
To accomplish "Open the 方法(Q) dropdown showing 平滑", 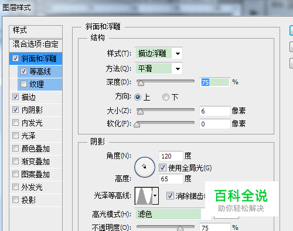I will pyautogui.click(x=158, y=68).
